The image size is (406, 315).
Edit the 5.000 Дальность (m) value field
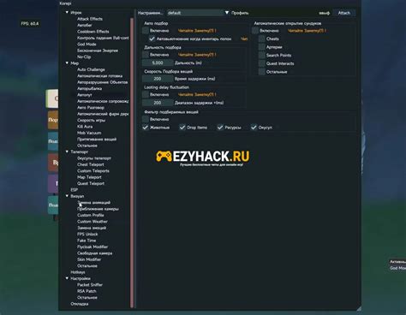[158, 62]
